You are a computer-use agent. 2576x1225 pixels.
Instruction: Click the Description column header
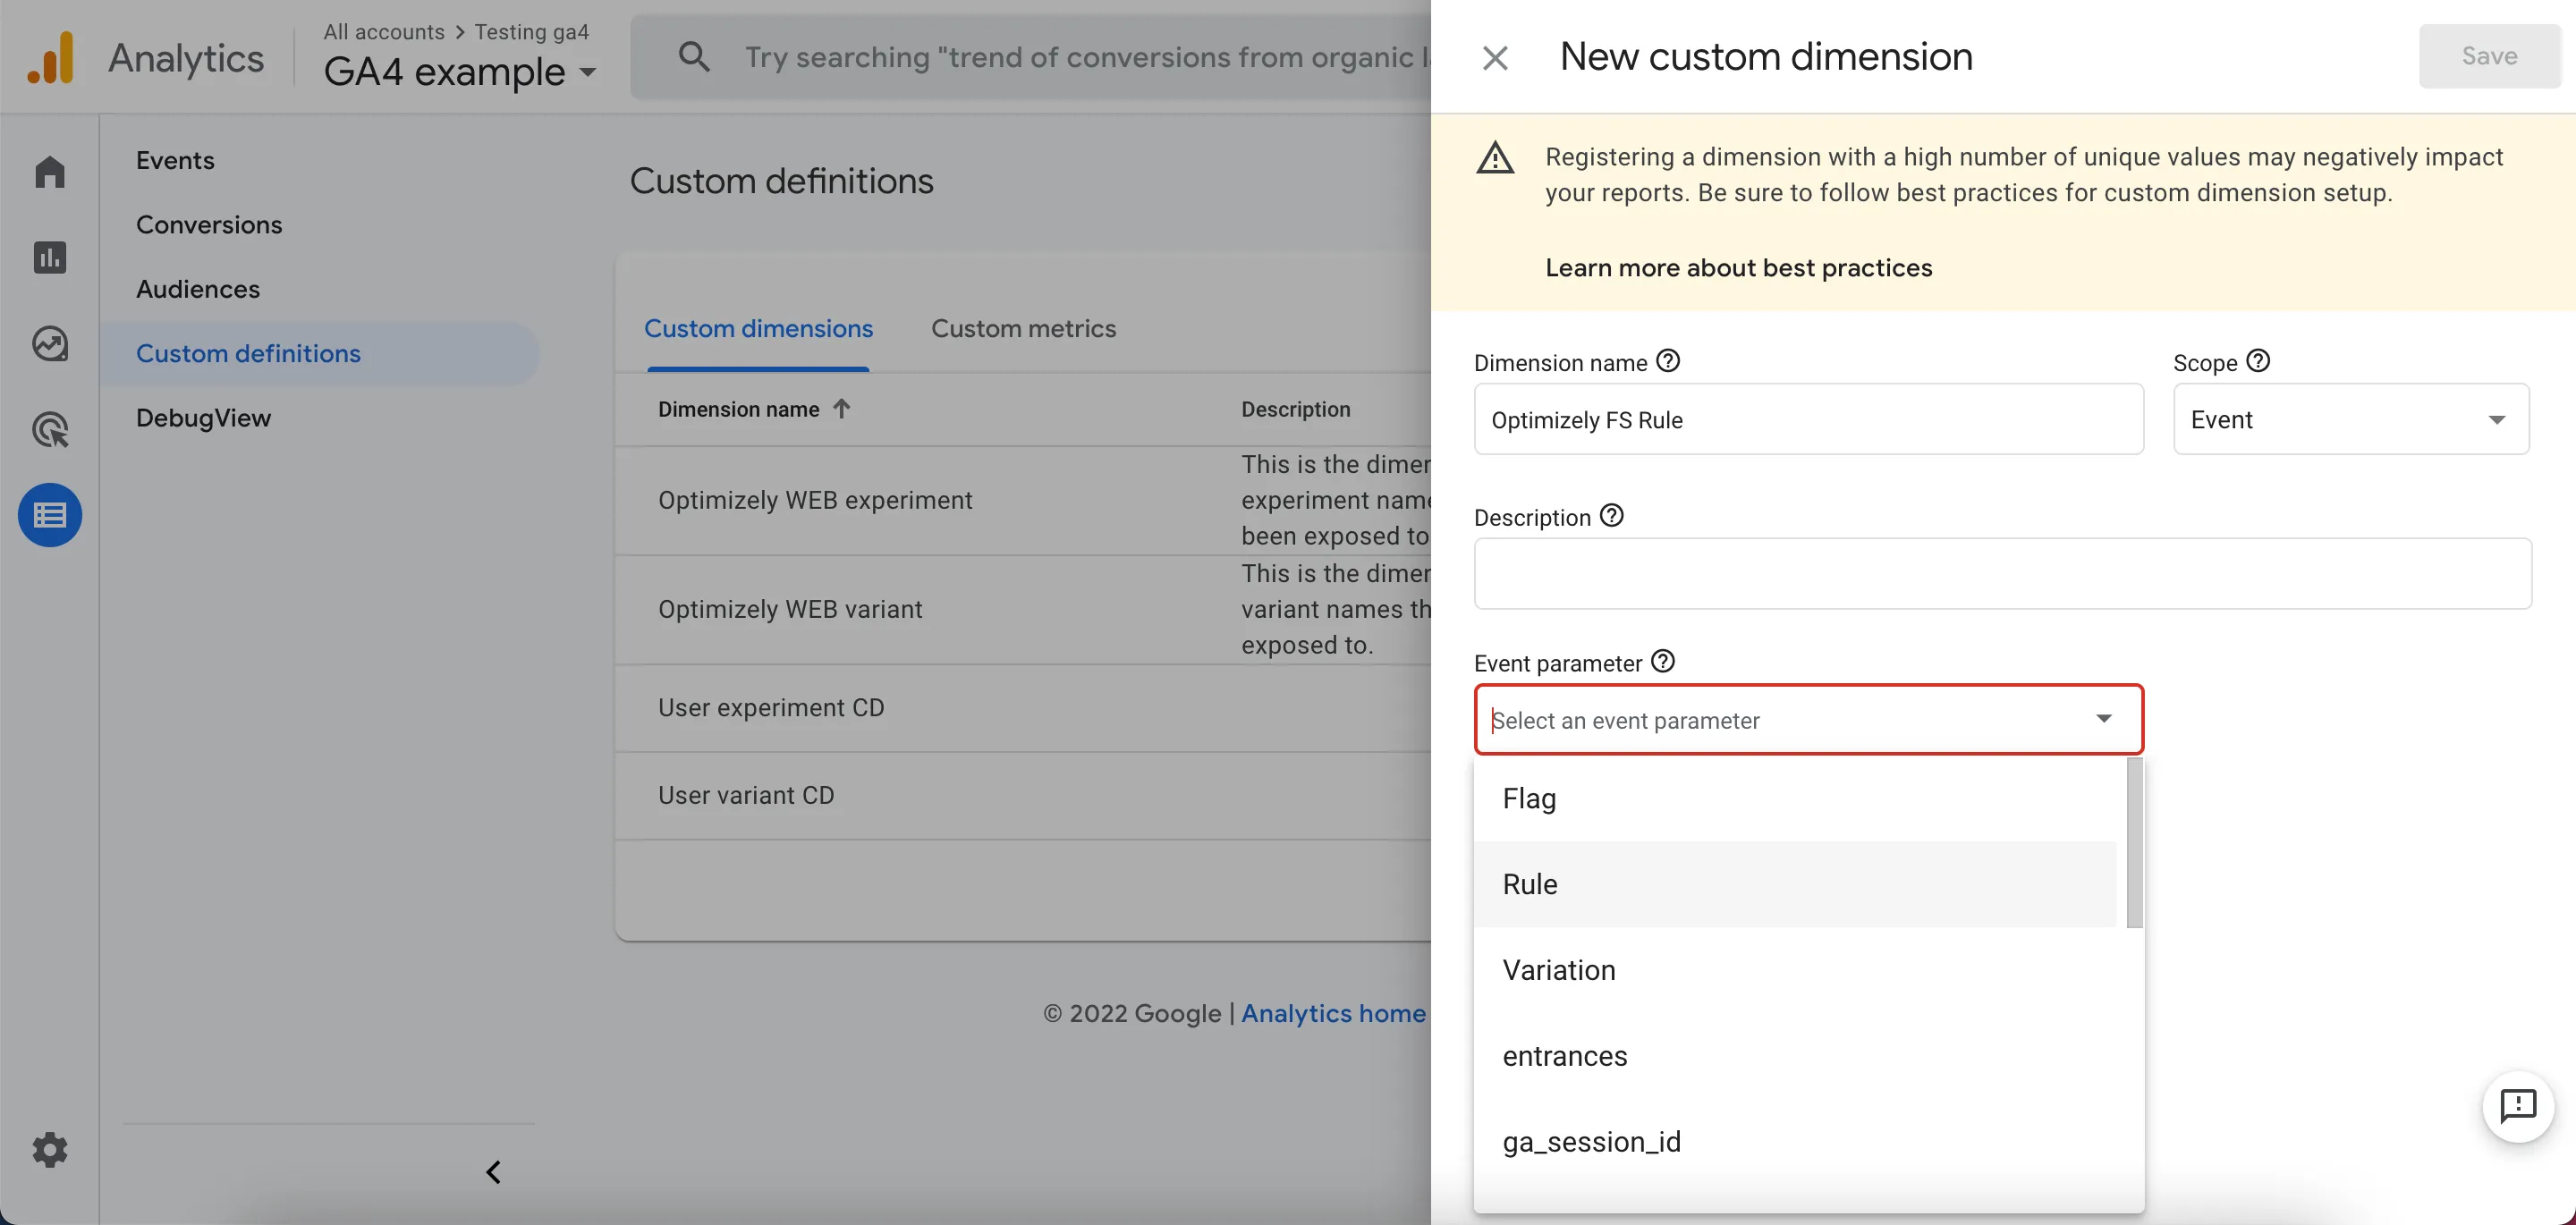point(1295,409)
